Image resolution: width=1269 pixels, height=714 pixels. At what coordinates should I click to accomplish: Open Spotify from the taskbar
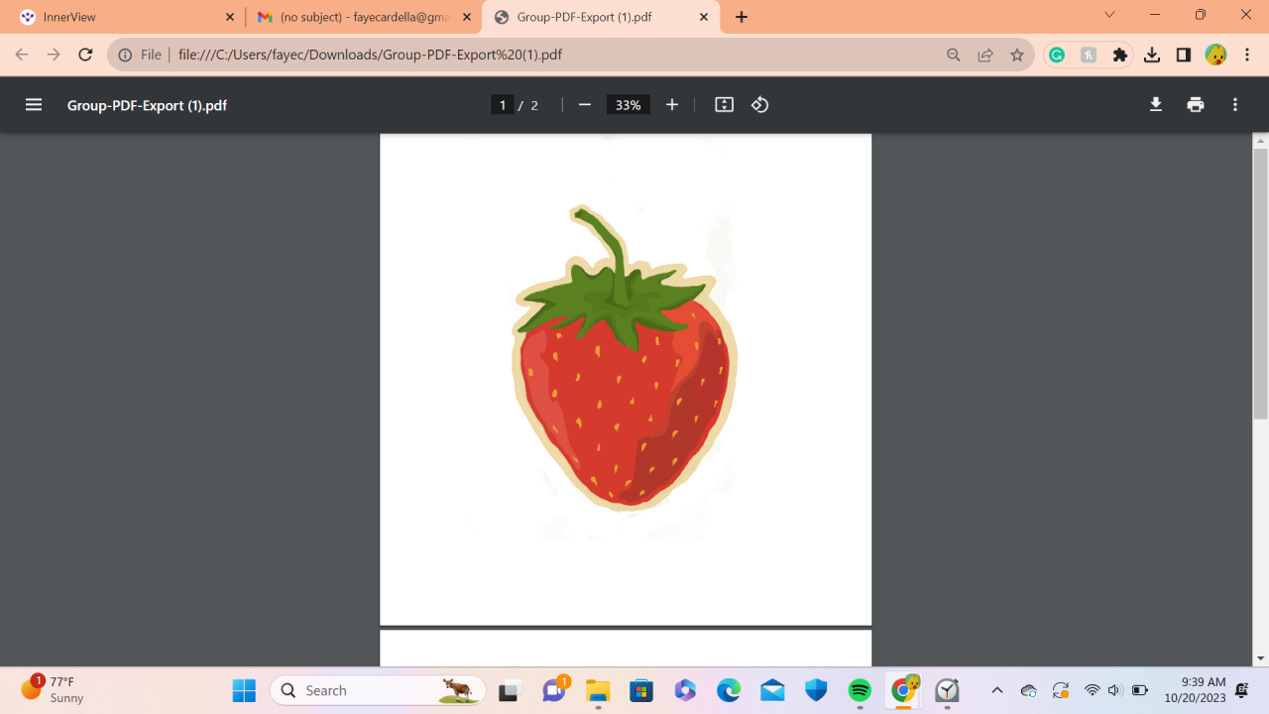860,690
